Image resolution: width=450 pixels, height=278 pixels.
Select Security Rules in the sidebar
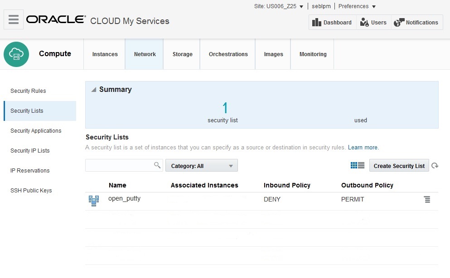pyautogui.click(x=28, y=91)
